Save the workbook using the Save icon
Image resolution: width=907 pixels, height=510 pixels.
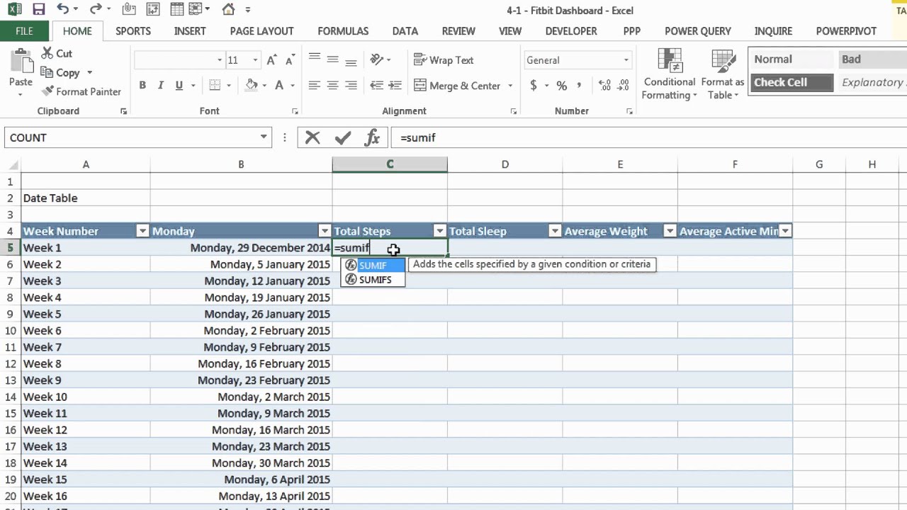click(x=38, y=10)
